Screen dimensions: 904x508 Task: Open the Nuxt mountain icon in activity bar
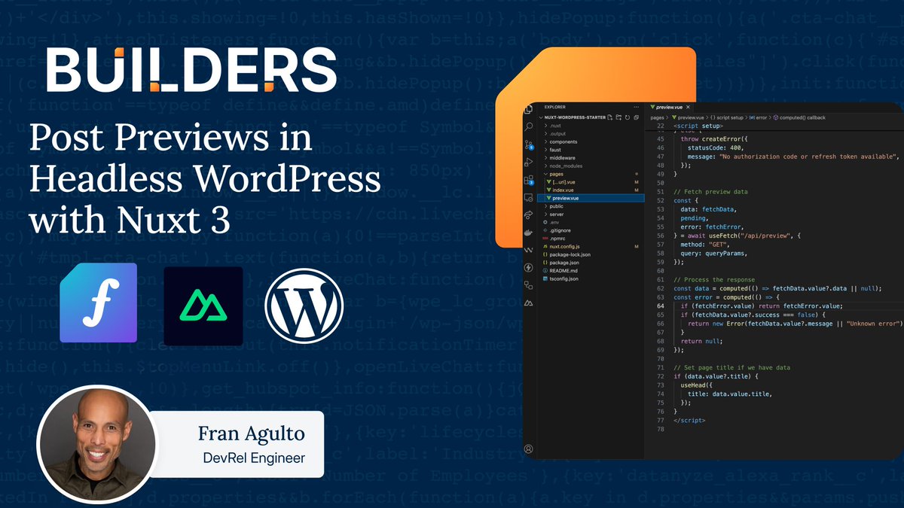[x=529, y=303]
